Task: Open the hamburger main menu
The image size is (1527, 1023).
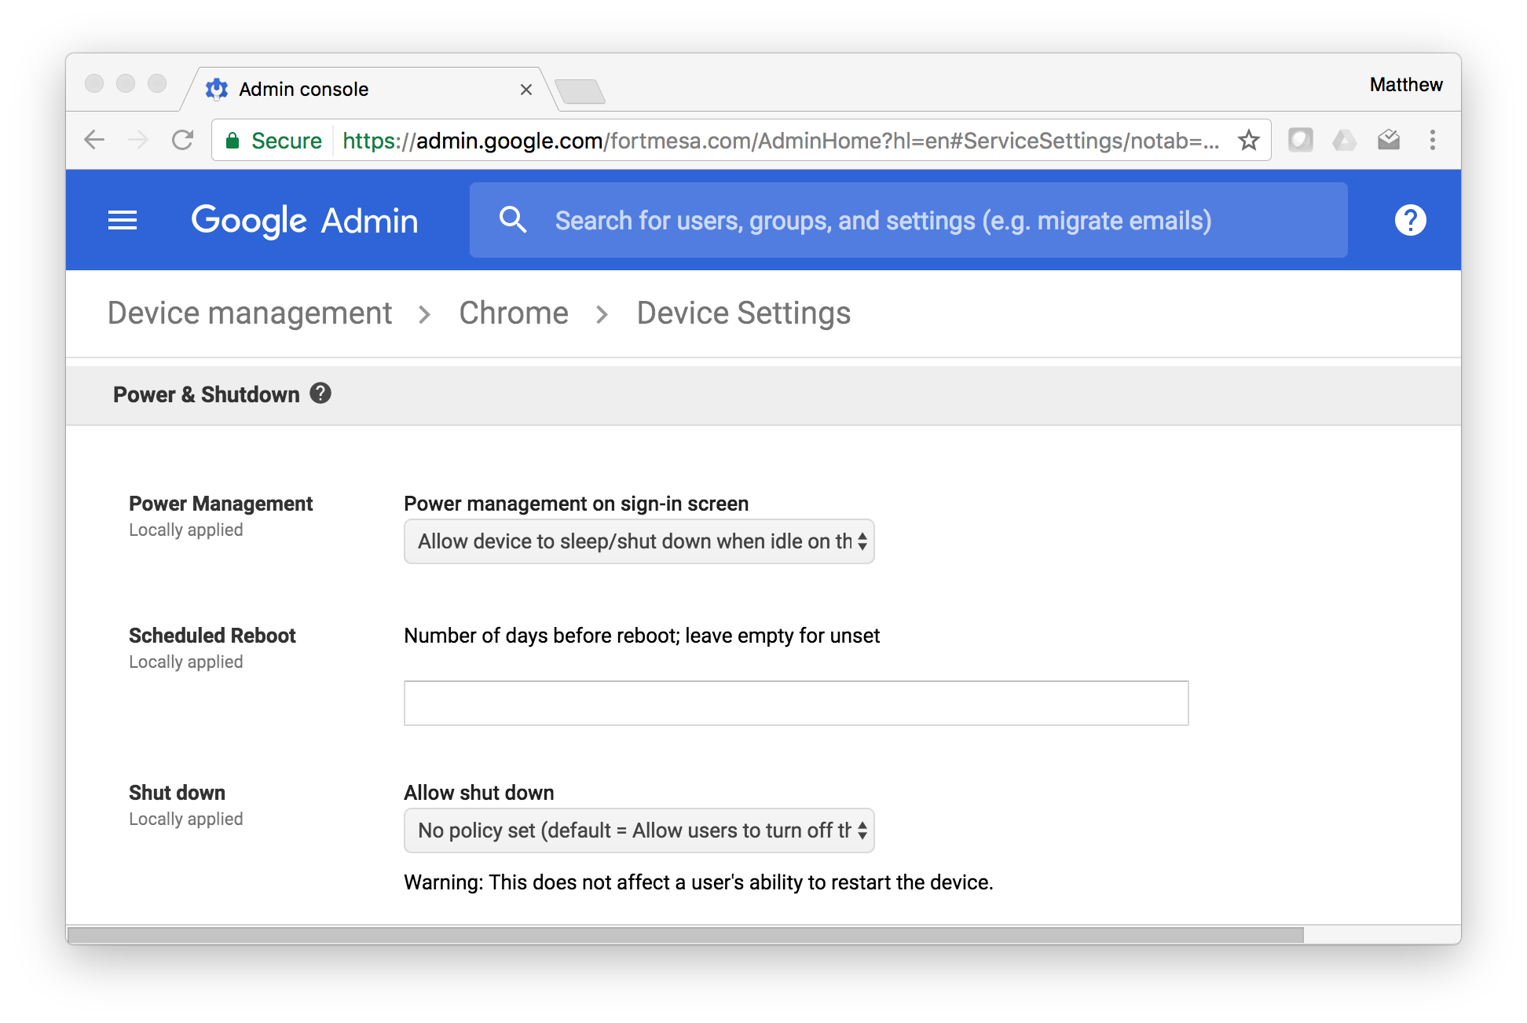Action: (123, 220)
